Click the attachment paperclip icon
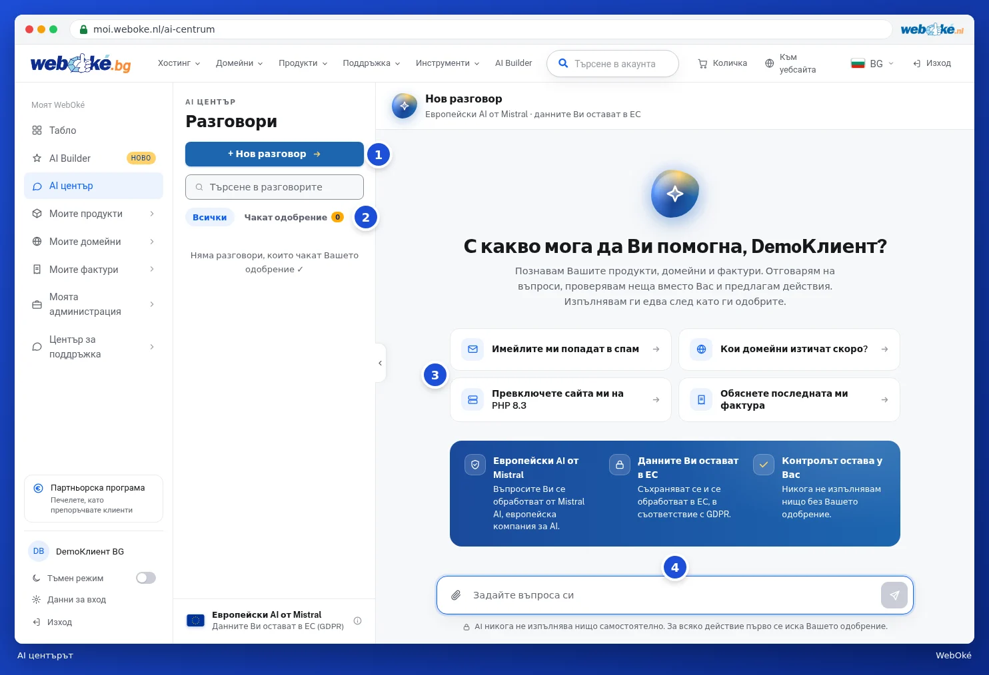 coord(456,595)
